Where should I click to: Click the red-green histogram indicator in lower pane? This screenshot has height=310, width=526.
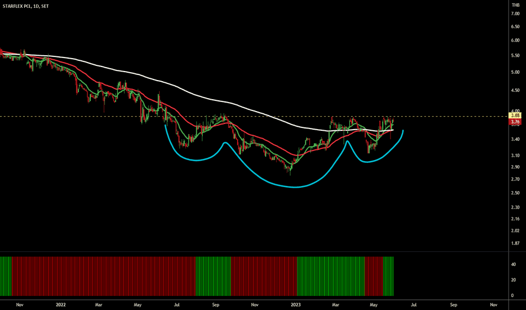tap(196, 276)
